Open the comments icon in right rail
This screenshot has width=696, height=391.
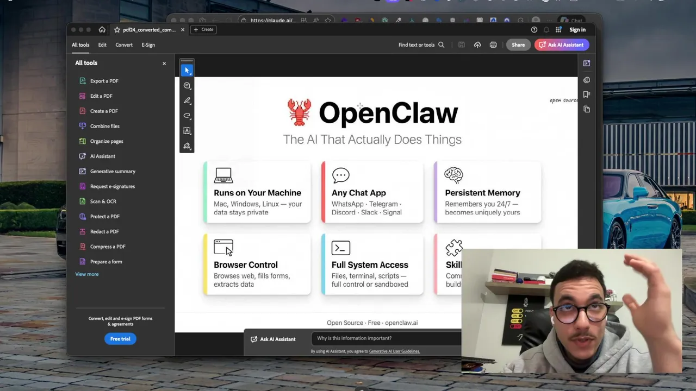[586, 80]
